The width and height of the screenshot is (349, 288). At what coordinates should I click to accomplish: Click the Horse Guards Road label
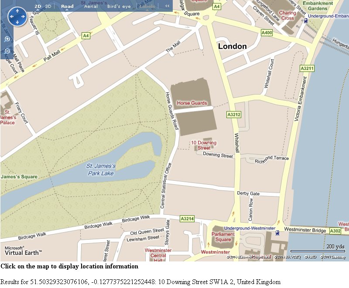click(172, 111)
